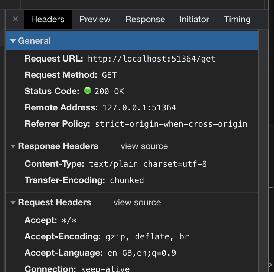This screenshot has width=274, height=272.
Task: Click the Referrer Policy value
Action: pos(171,124)
